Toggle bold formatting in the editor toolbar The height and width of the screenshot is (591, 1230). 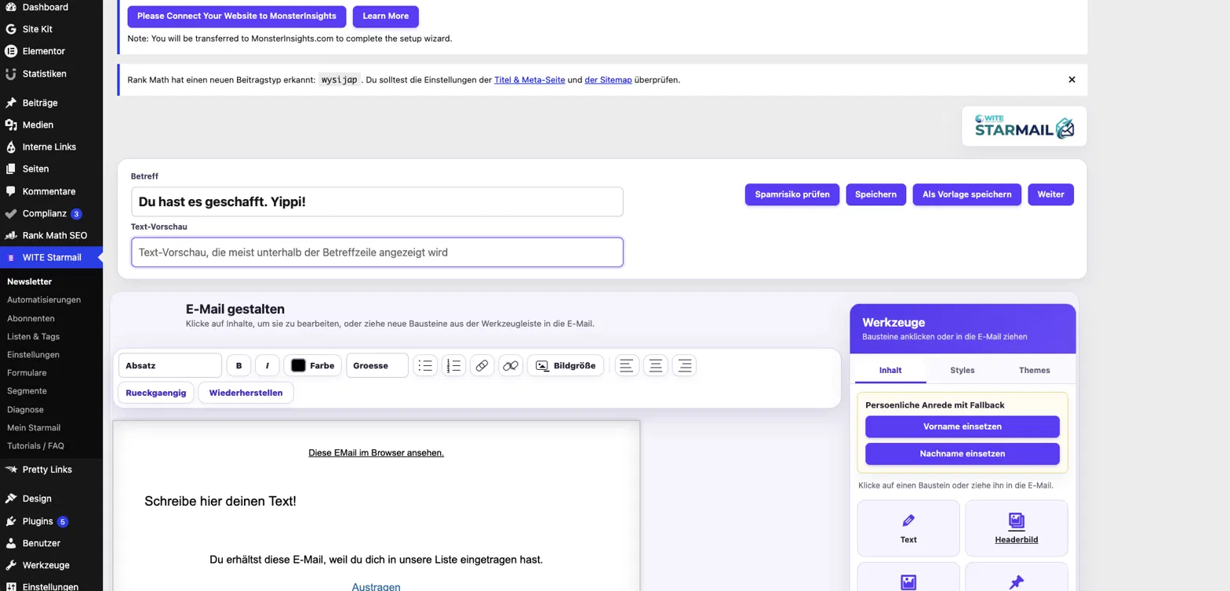click(x=238, y=365)
